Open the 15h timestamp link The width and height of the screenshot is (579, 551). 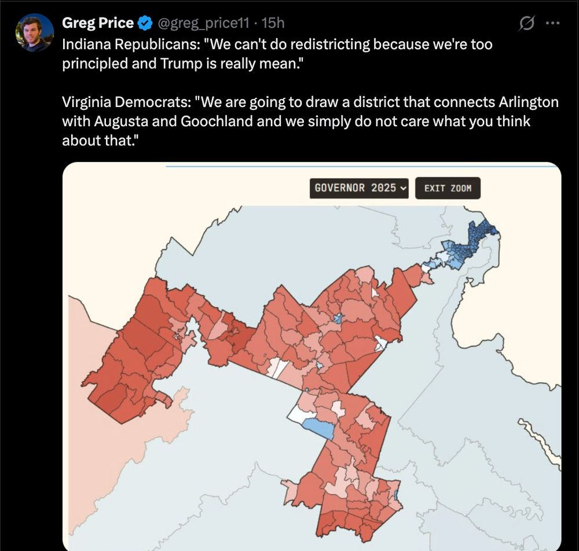point(273,23)
